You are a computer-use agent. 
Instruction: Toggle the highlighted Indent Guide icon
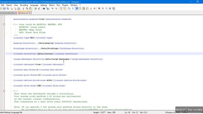pos(77,9)
